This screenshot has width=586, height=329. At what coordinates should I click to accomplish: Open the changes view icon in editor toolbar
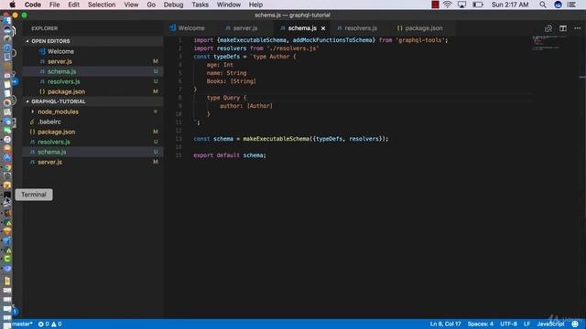(x=548, y=28)
